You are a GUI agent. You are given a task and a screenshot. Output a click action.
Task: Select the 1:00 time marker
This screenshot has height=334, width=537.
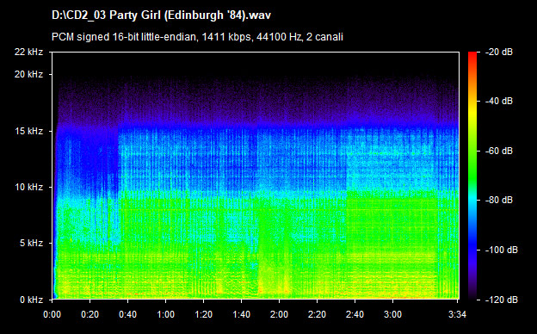166,314
